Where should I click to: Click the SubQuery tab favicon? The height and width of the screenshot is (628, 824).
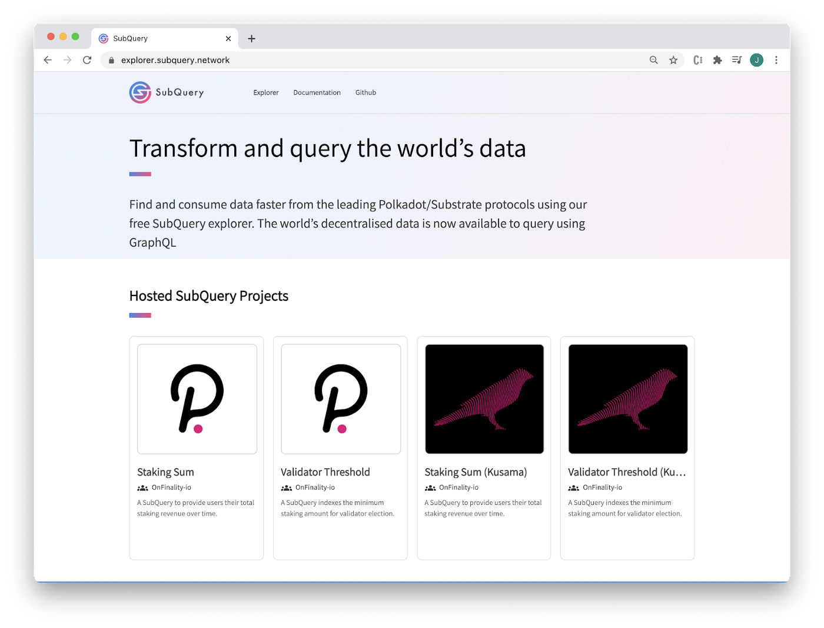point(104,38)
